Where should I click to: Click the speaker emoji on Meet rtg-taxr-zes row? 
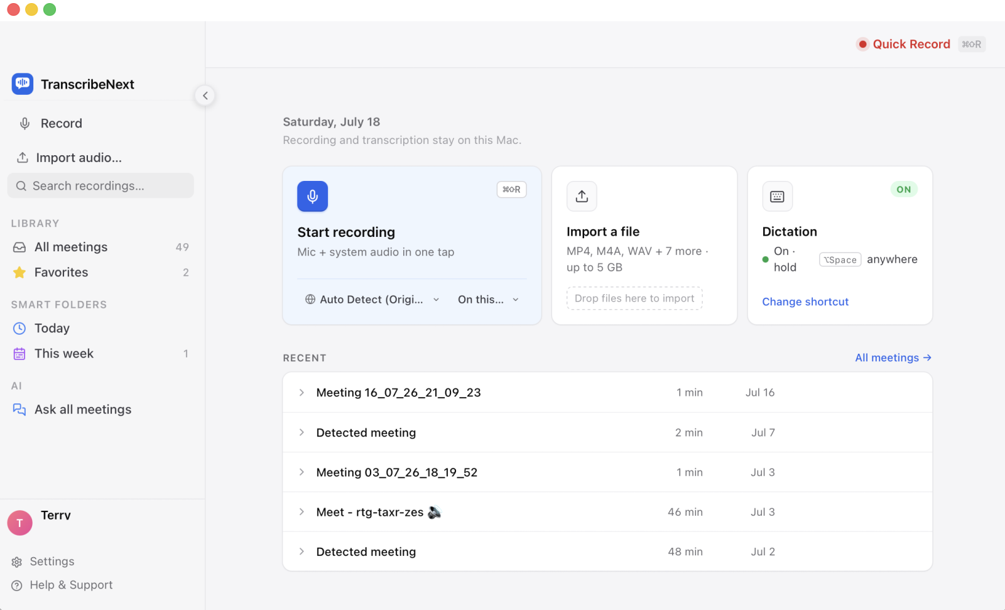pos(435,513)
